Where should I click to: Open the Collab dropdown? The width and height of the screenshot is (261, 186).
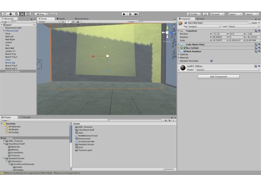(x=194, y=14)
